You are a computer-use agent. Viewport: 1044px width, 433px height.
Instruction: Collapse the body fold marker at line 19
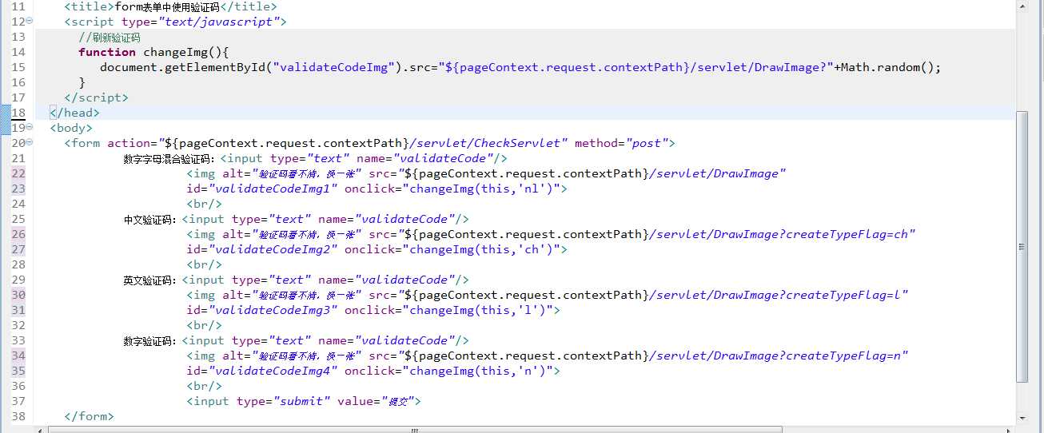[30, 128]
